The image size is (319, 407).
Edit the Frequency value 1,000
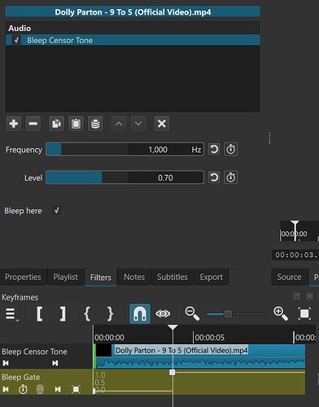tap(158, 150)
